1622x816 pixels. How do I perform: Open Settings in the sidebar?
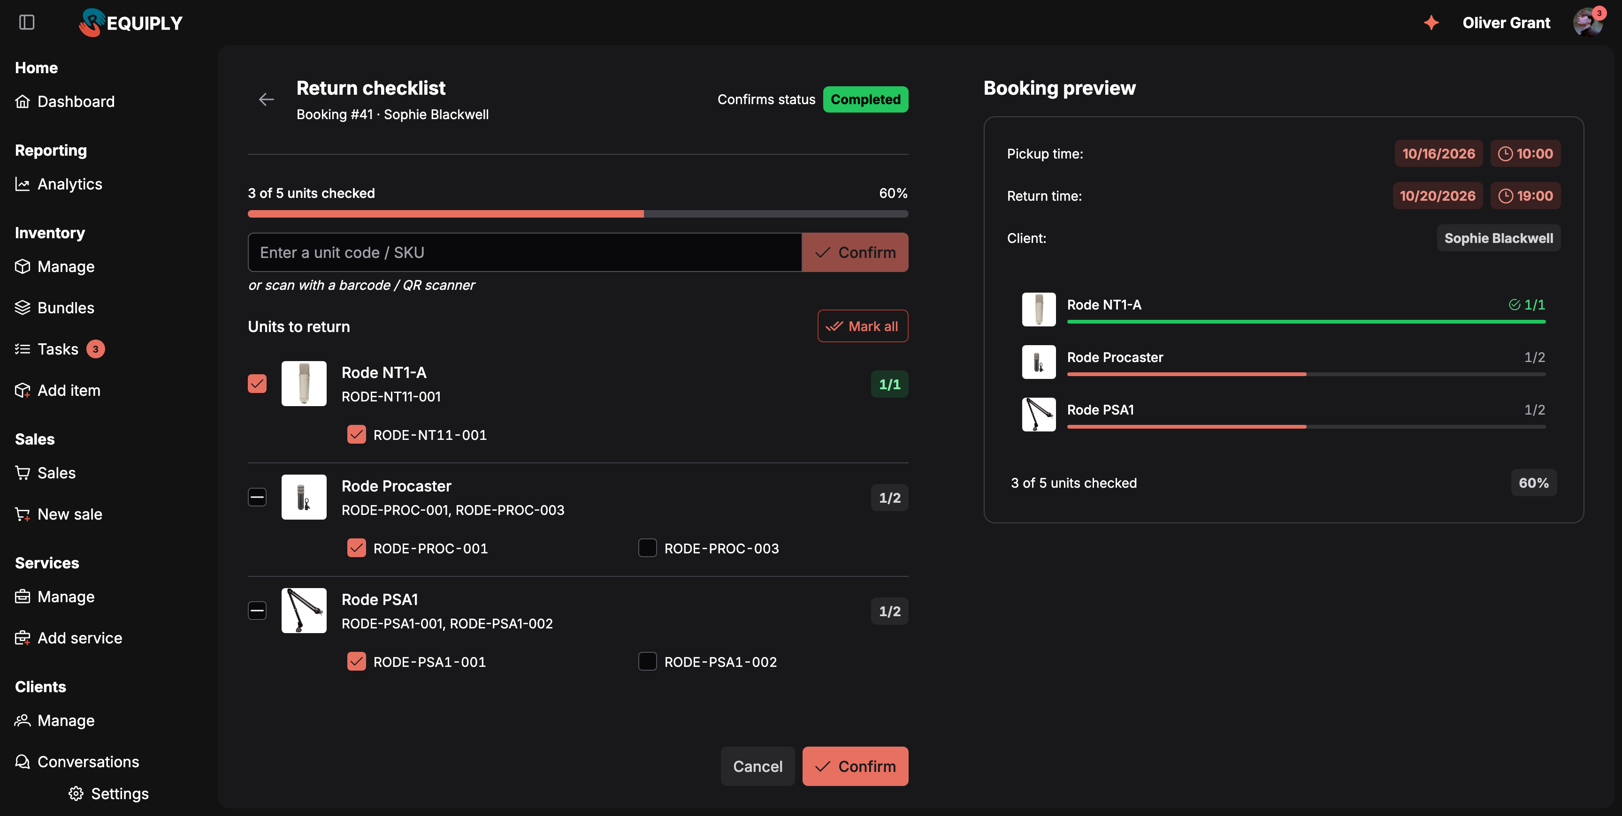(x=108, y=794)
